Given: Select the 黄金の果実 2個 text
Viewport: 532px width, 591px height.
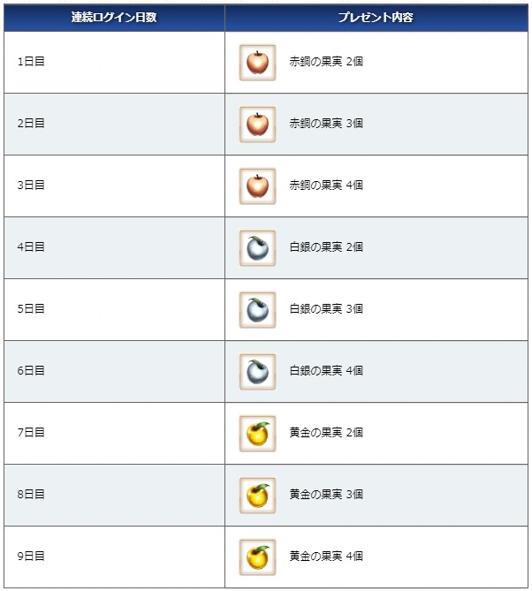Looking at the screenshot, I should click(x=326, y=432).
